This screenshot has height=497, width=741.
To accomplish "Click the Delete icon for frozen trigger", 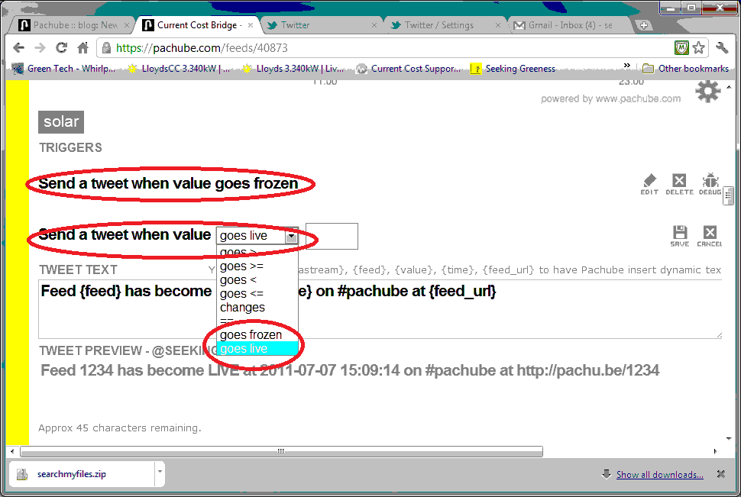I will (678, 182).
